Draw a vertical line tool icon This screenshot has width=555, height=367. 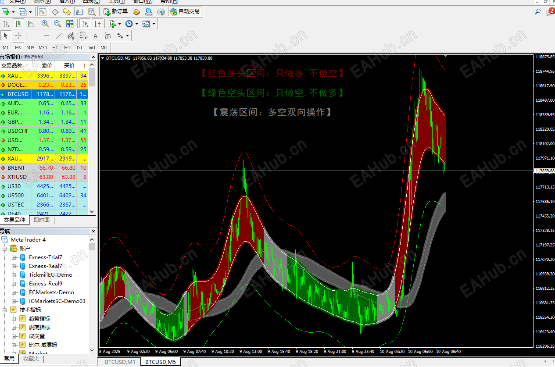click(34, 36)
